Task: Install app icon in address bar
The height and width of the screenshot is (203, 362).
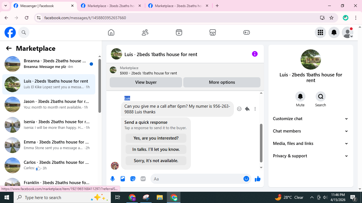Action: pyautogui.click(x=322, y=18)
